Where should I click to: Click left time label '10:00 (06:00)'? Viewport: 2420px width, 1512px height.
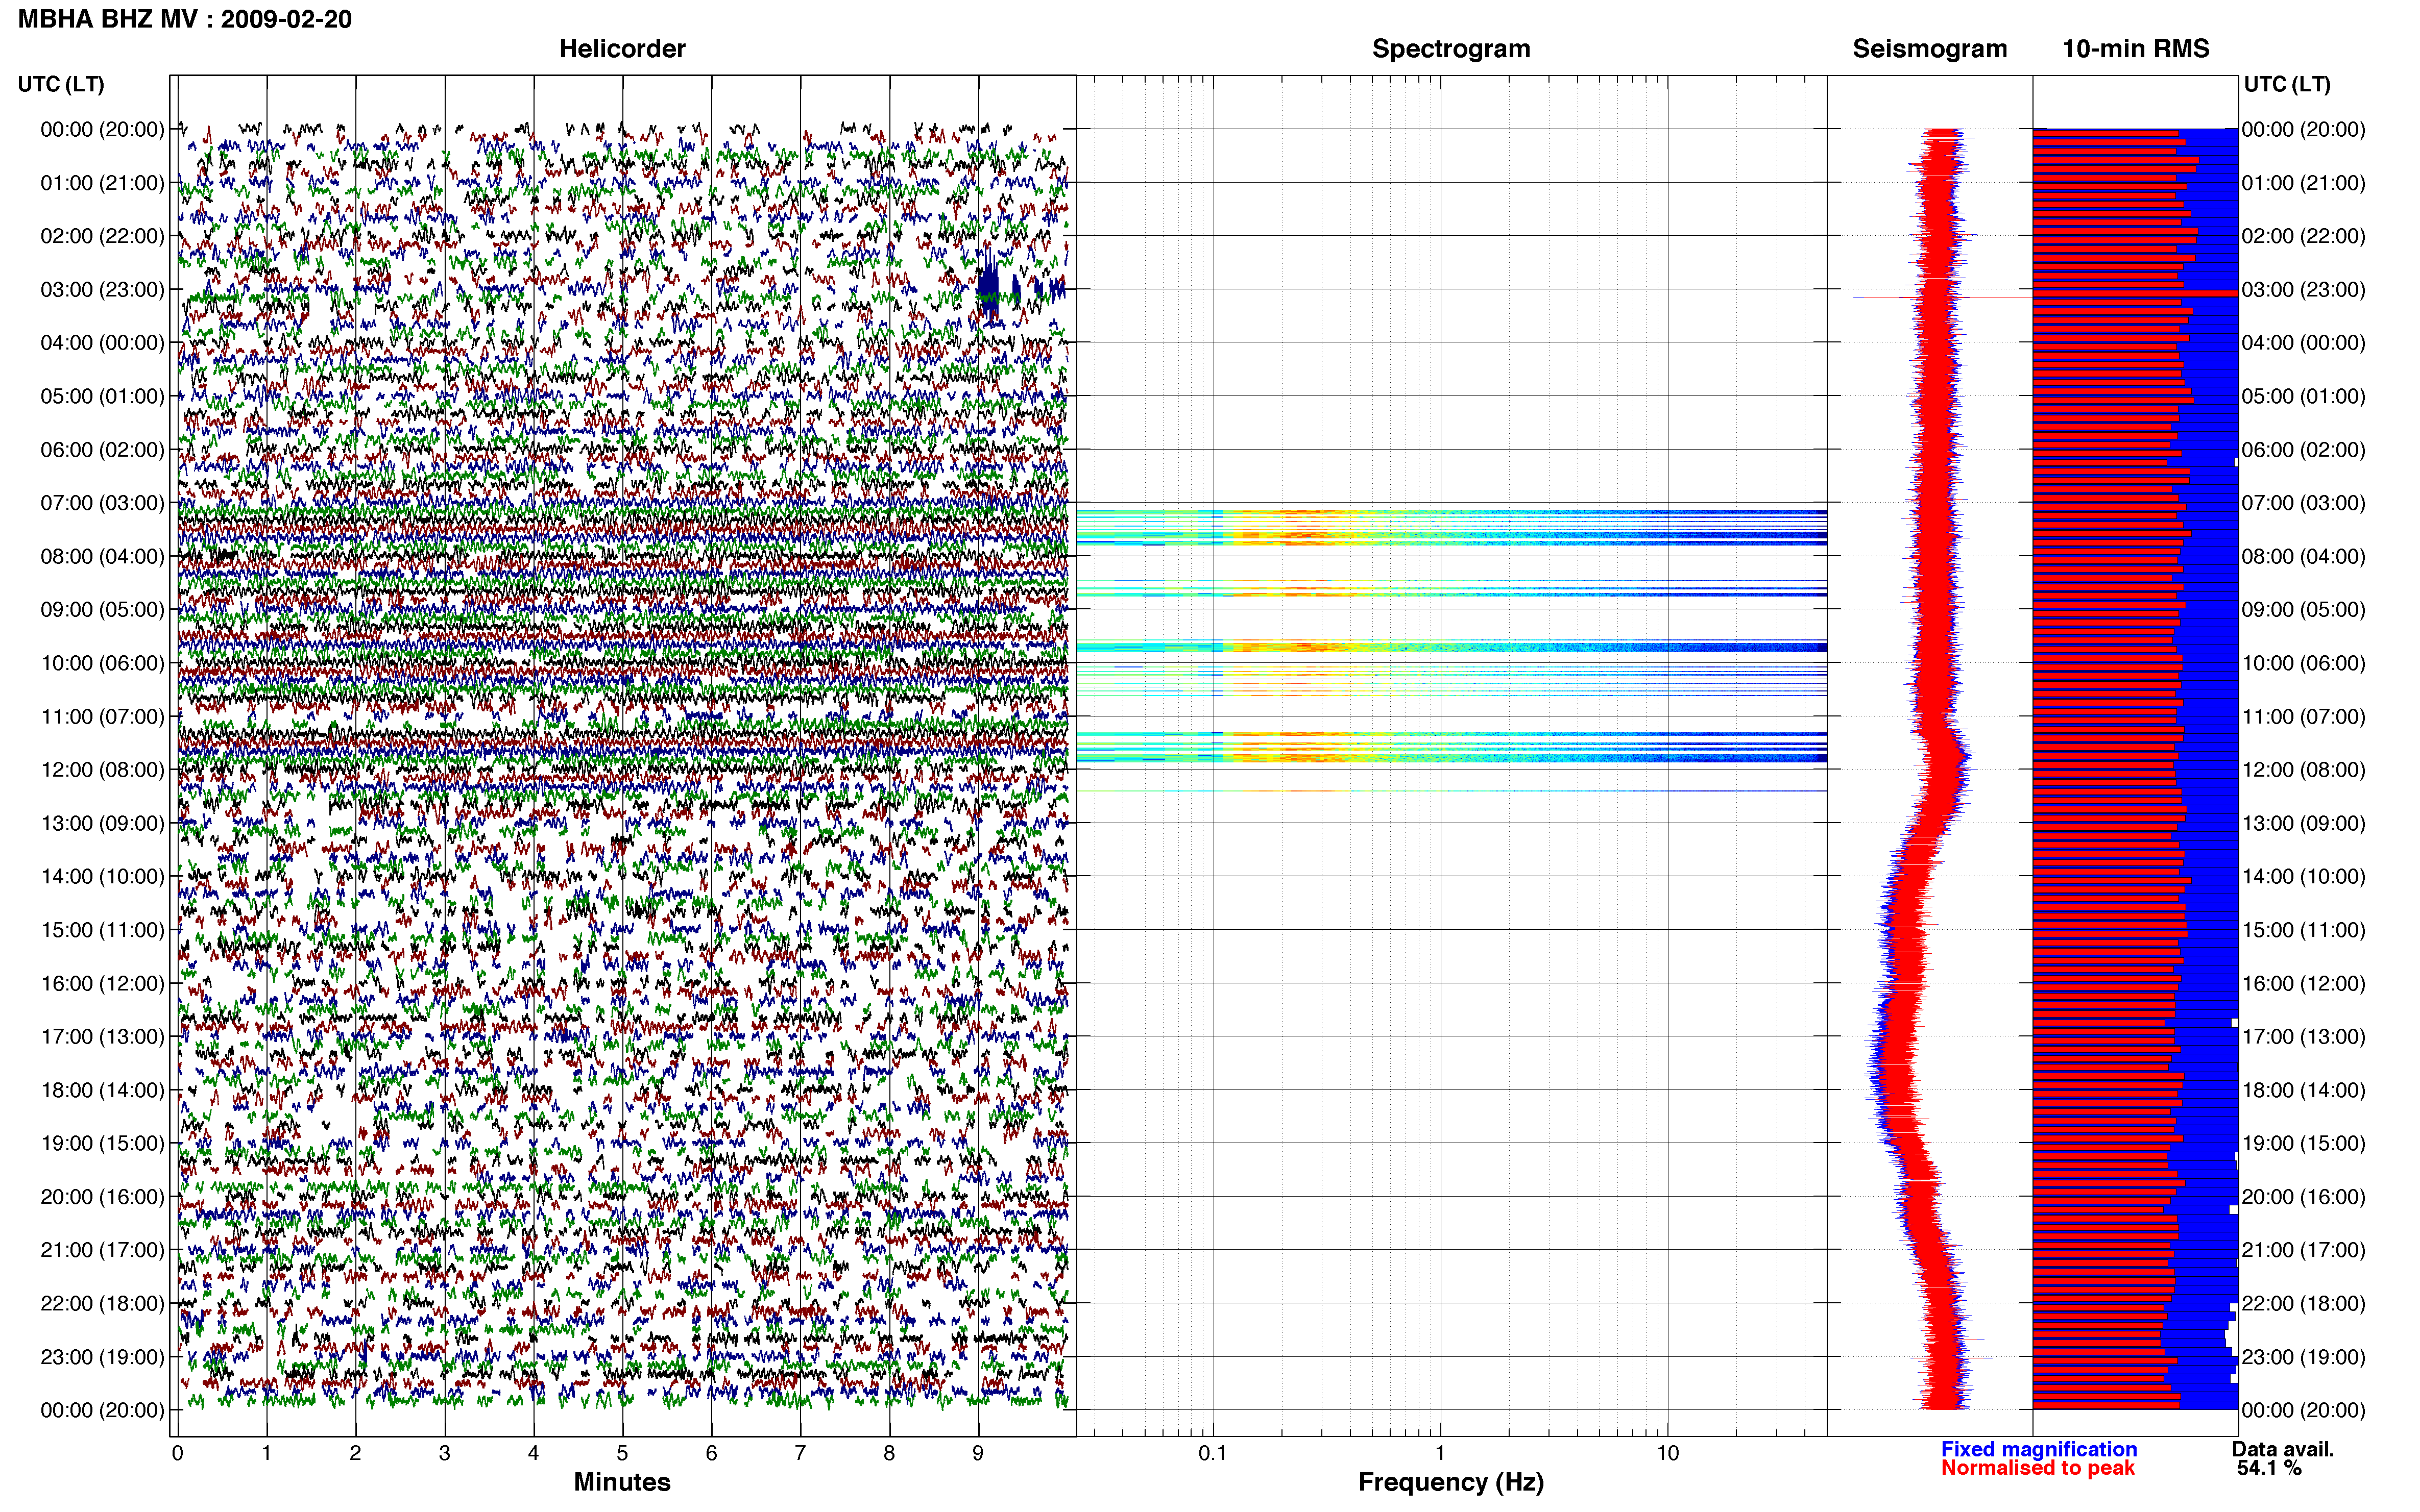coord(102,663)
